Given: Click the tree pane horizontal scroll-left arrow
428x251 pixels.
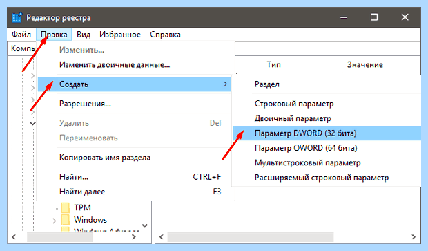Looking at the screenshot, I should coord(14,236).
